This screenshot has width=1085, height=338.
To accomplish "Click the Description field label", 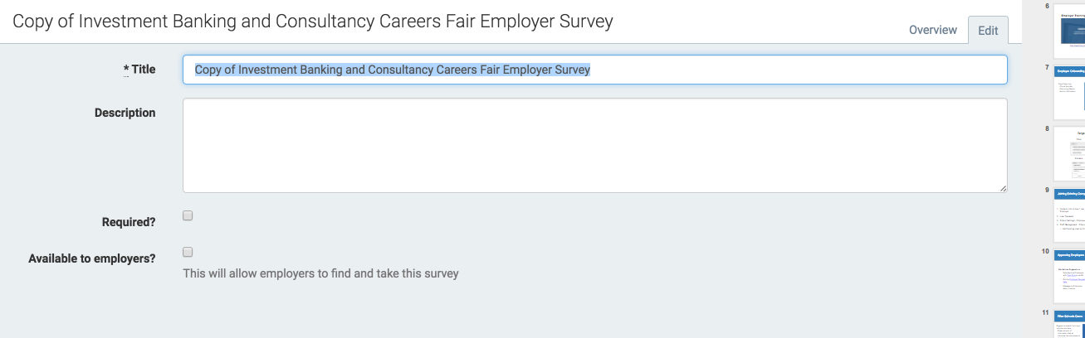I will (x=125, y=113).
